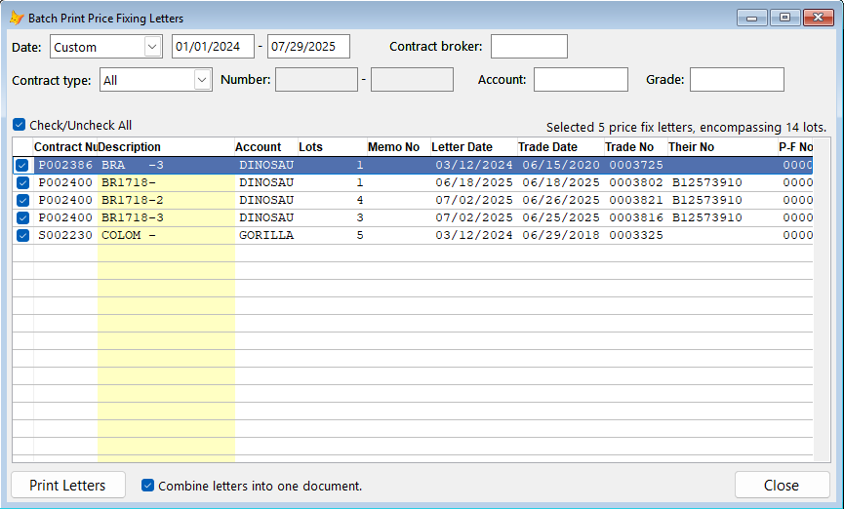Uncheck the BR1718- row checkbox
The height and width of the screenshot is (509, 844).
pos(22,182)
